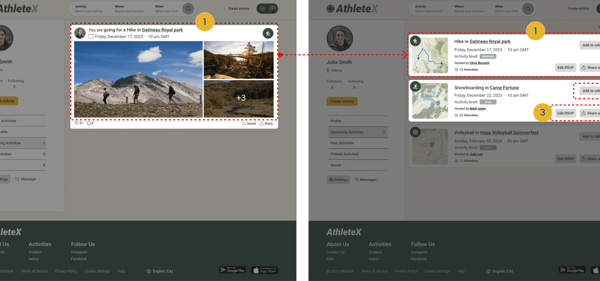This screenshot has height=281, width=600.
Task: Open Contact Us in the right footer
Action: (336, 252)
